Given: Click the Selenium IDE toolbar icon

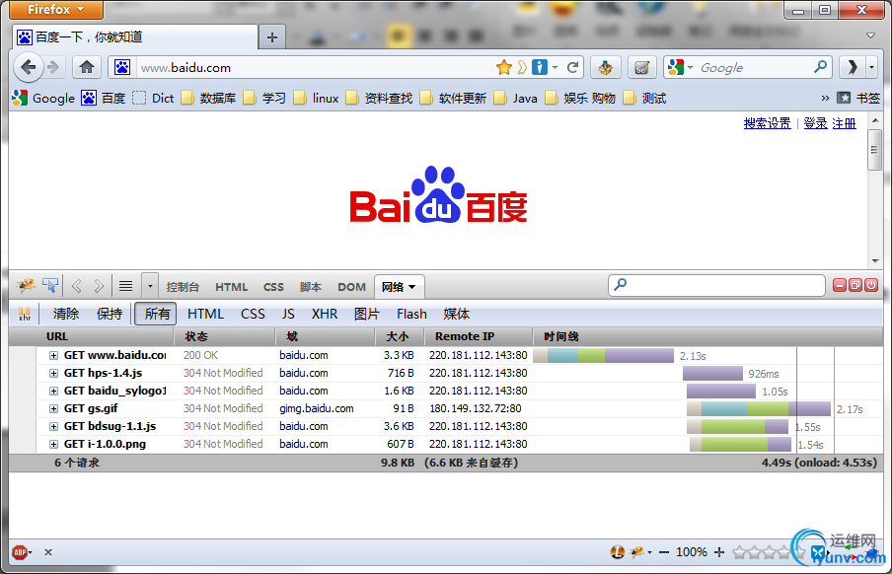Looking at the screenshot, I should click(642, 68).
